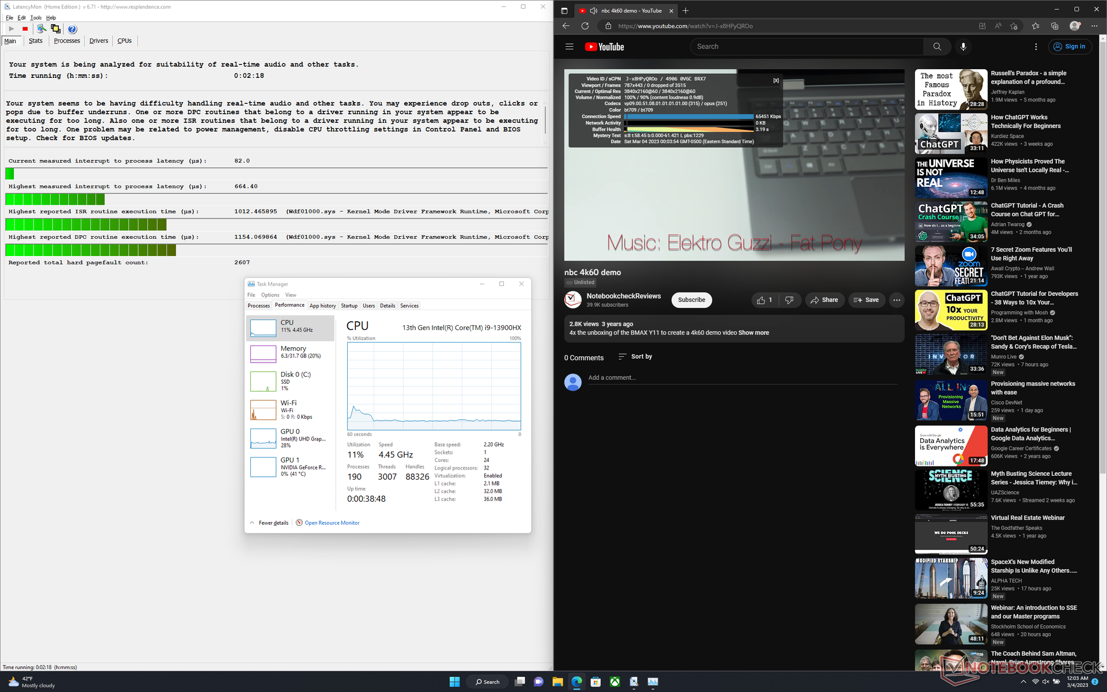Collapse Task Manager with Fewer details
This screenshot has width=1107, height=692.
click(269, 523)
